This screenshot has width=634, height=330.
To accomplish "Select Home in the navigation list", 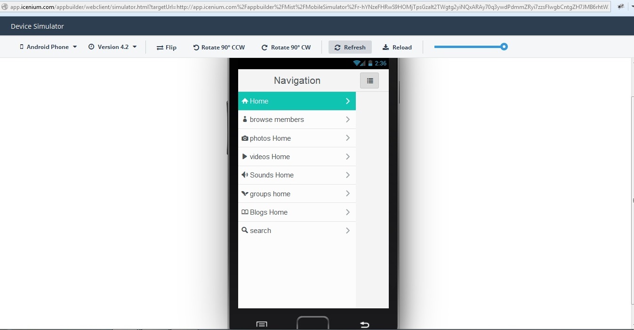I will tap(297, 101).
